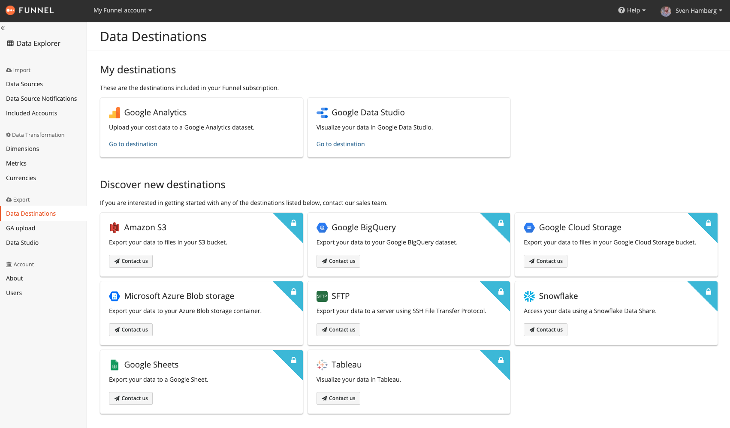This screenshot has height=428, width=730.
Task: Click the Funnel logo in the top bar
Action: (x=30, y=10)
